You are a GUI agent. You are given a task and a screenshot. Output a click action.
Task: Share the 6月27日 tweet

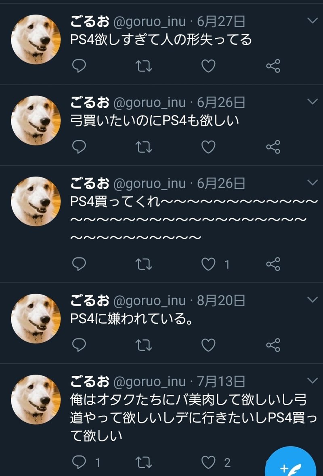pos(273,66)
